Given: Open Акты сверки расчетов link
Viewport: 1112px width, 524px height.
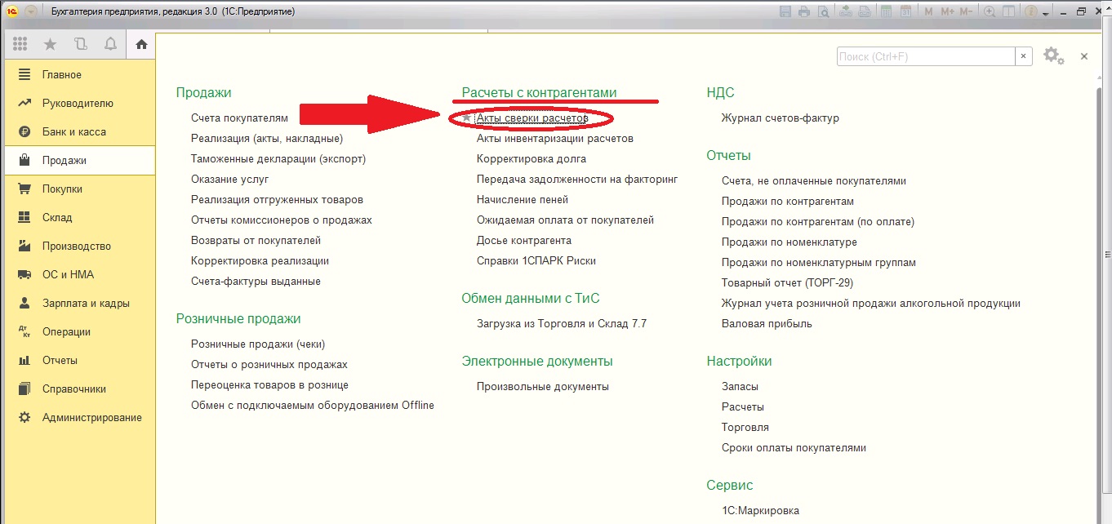Looking at the screenshot, I should coord(532,118).
